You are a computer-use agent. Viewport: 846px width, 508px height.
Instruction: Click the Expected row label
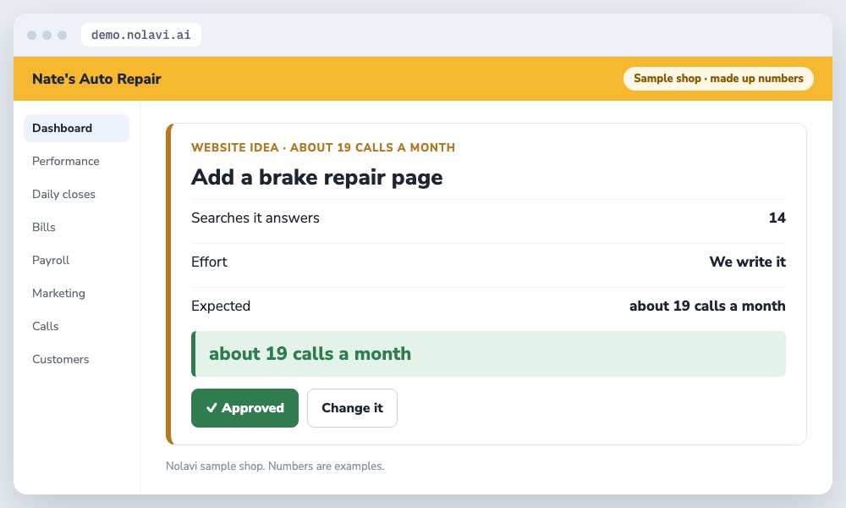point(221,306)
